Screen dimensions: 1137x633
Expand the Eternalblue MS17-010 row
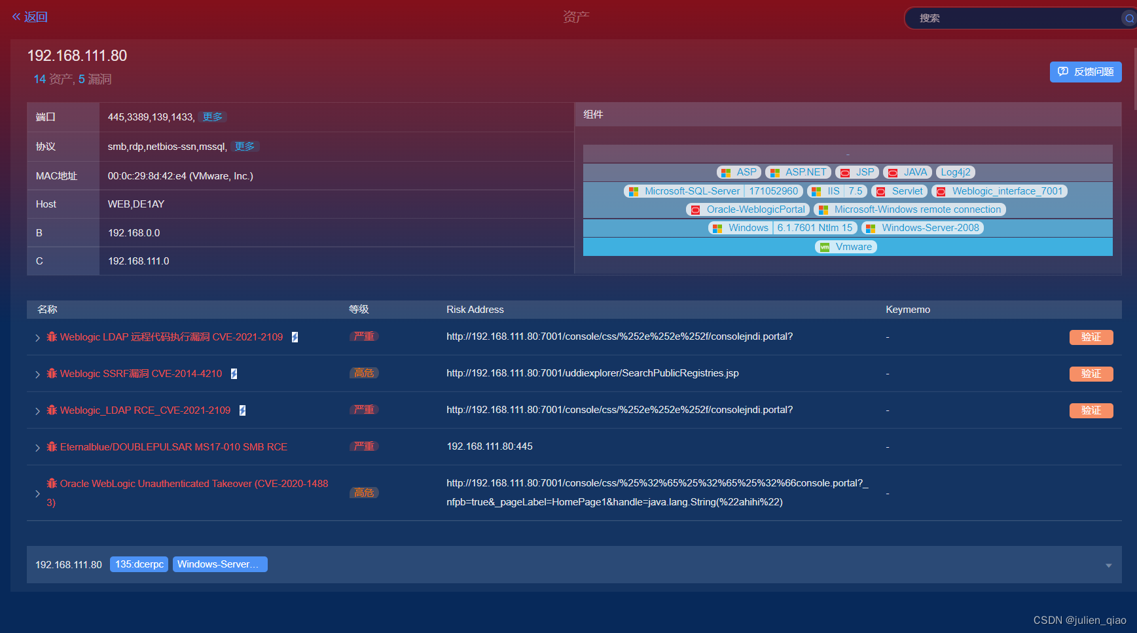tap(37, 448)
